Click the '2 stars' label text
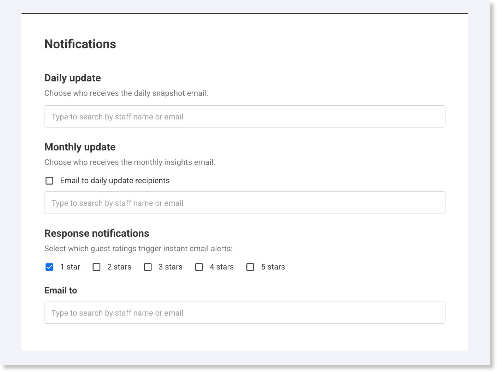 click(x=119, y=267)
